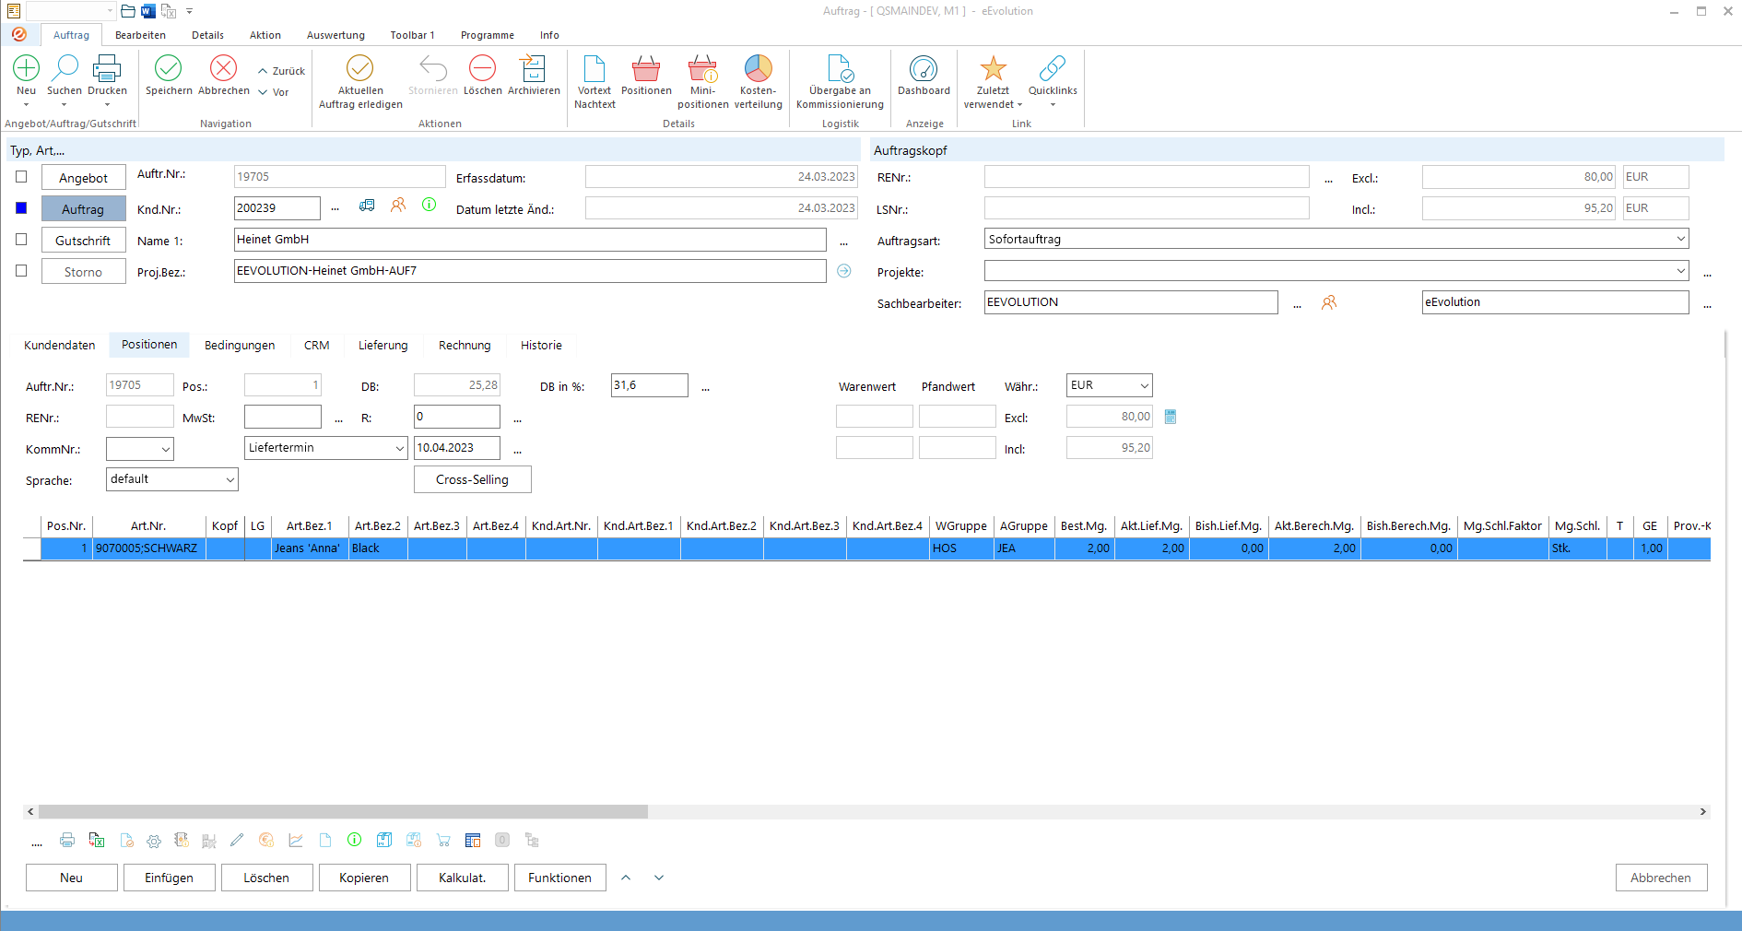Click Übergabe an Kommissionierung icon
Screen dimensions: 1742x931
(x=840, y=68)
